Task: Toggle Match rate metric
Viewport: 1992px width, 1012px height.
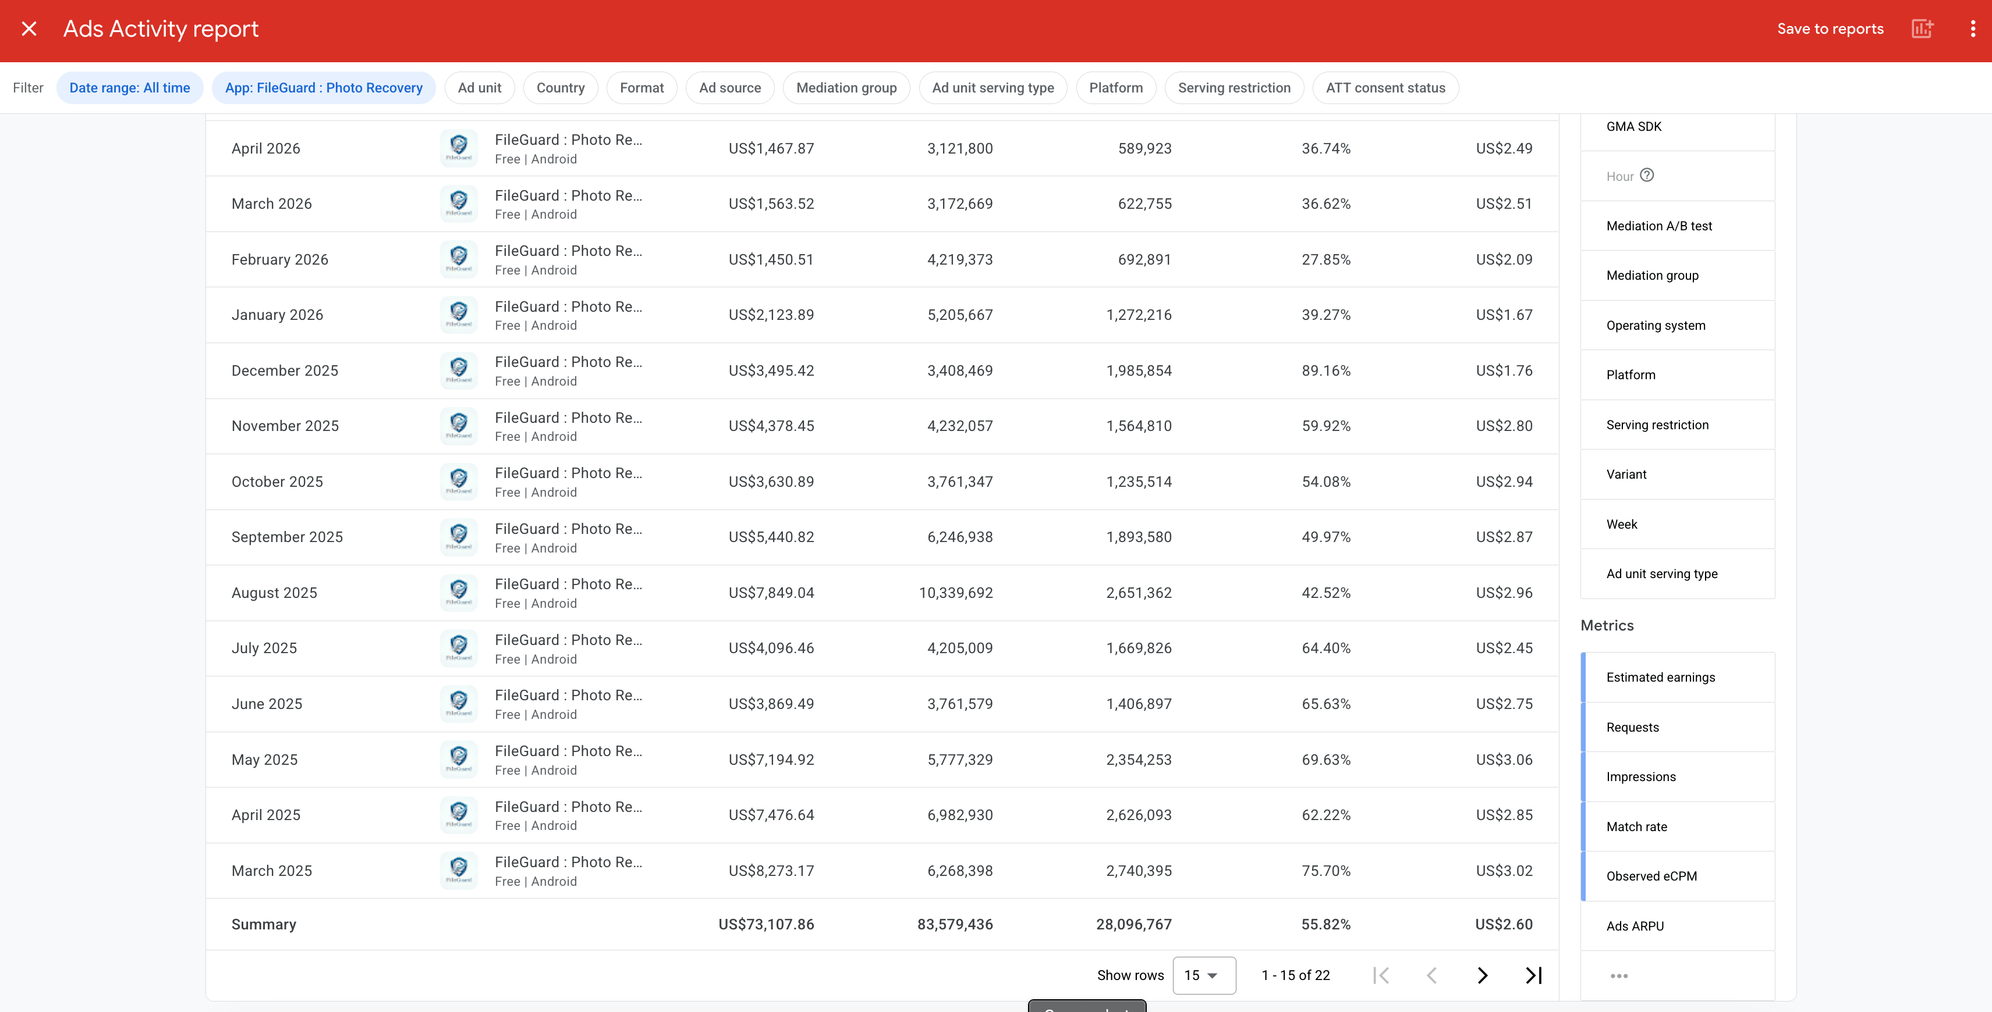Action: point(1677,826)
